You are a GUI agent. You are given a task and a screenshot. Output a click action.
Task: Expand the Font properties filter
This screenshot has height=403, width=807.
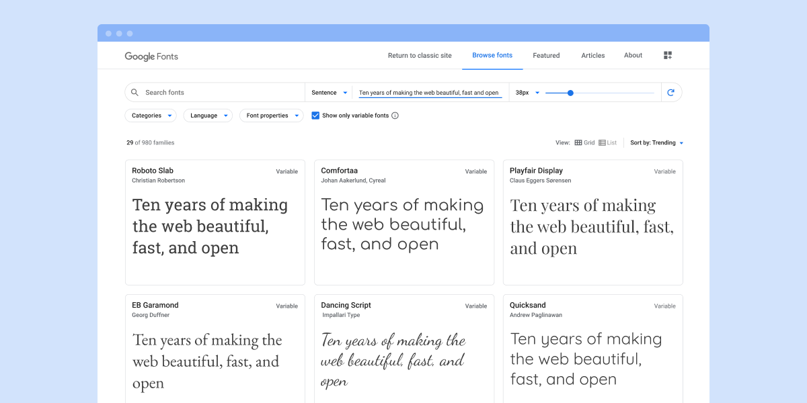coord(271,116)
